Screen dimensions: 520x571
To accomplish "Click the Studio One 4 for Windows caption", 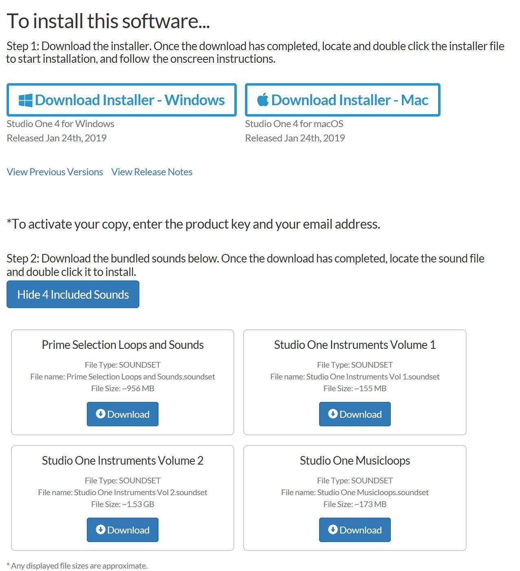I will click(60, 124).
